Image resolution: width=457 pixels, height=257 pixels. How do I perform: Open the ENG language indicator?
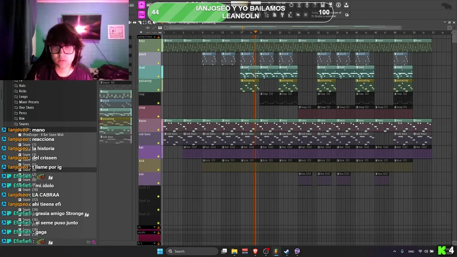click(x=411, y=251)
